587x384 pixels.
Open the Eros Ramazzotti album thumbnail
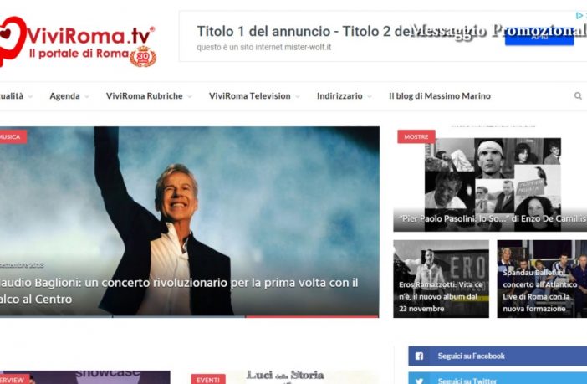coord(441,279)
